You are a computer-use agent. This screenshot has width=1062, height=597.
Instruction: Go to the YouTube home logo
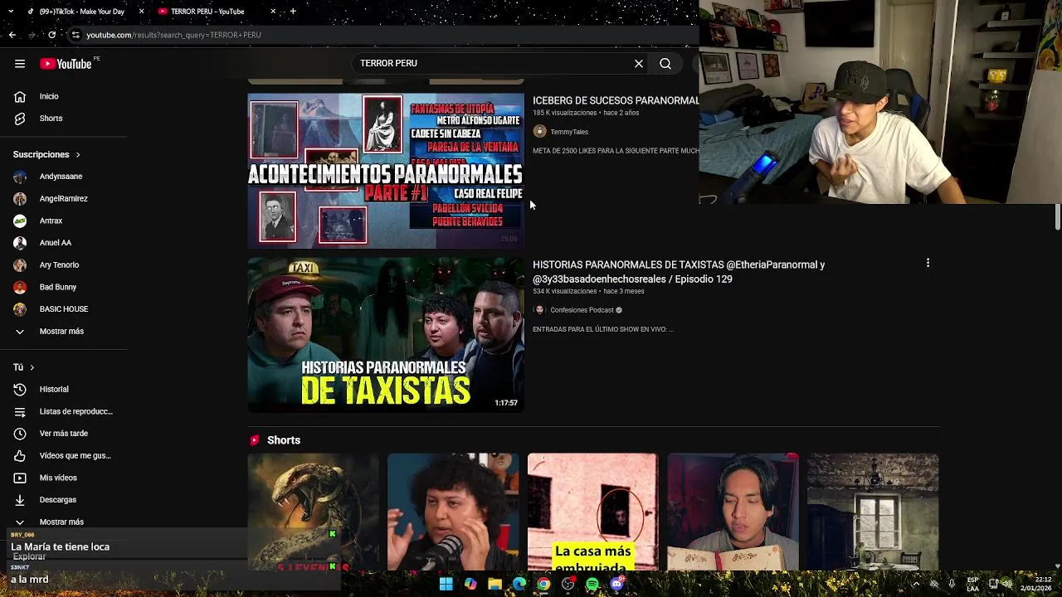click(x=66, y=64)
